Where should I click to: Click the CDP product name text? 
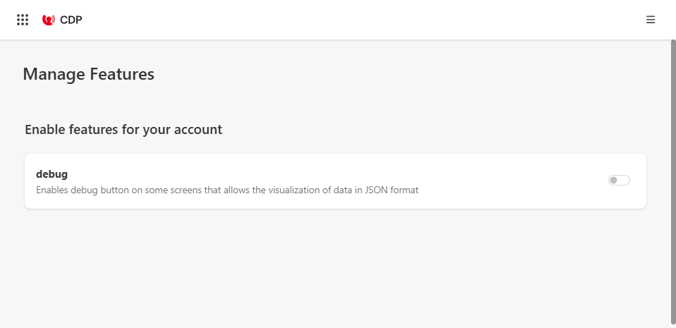click(71, 20)
